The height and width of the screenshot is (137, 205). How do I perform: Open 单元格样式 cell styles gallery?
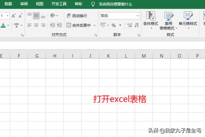click(x=188, y=20)
